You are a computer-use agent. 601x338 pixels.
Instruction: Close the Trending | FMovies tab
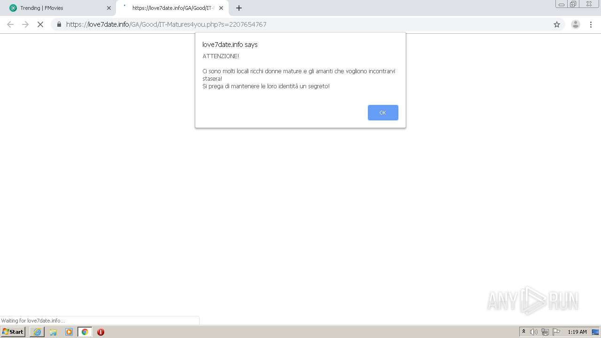tap(108, 8)
